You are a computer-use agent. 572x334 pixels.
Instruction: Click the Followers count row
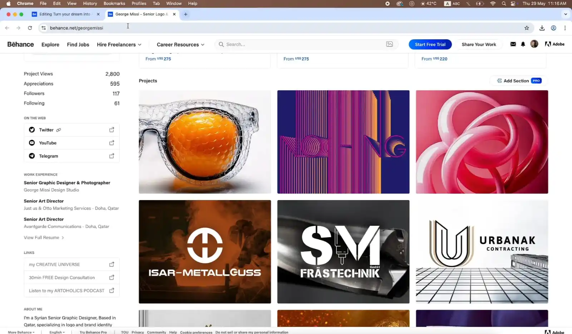click(71, 93)
